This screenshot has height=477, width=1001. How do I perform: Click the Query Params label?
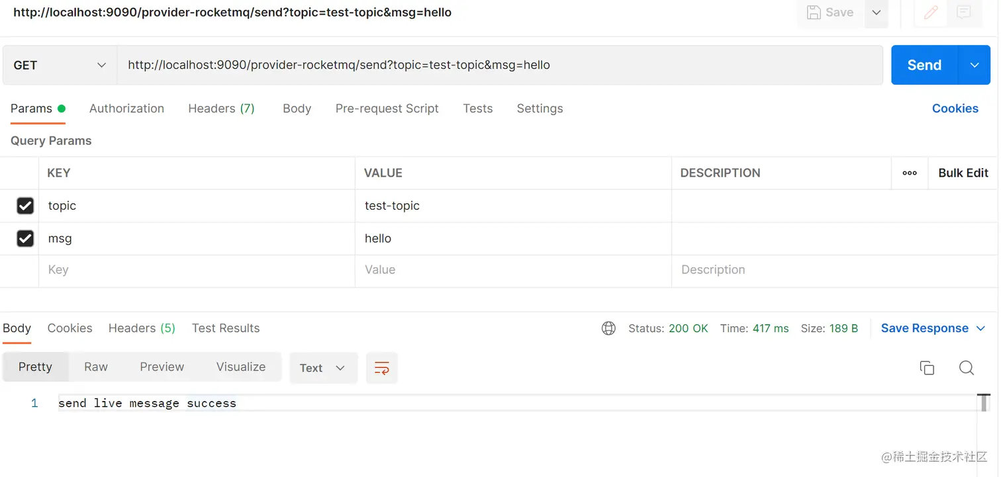(51, 141)
